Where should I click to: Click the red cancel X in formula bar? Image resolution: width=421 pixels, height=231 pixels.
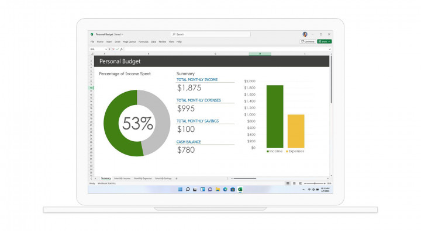(x=113, y=50)
